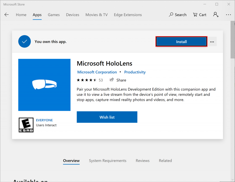The image size is (235, 182).
Task: Open the shopping Cart
Action: [x=200, y=15]
